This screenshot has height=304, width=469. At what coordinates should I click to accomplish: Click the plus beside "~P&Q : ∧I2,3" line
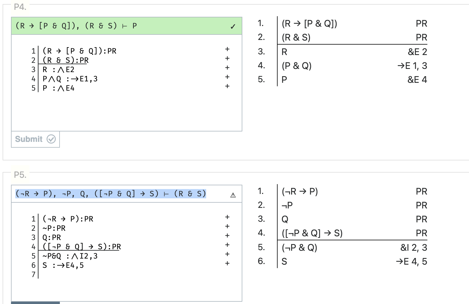(x=227, y=254)
